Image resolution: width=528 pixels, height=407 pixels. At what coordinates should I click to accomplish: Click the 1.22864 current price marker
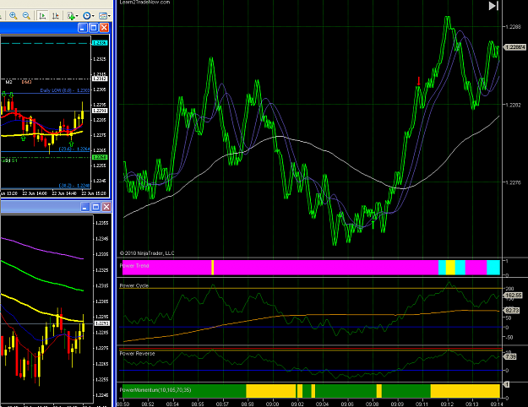click(x=514, y=47)
